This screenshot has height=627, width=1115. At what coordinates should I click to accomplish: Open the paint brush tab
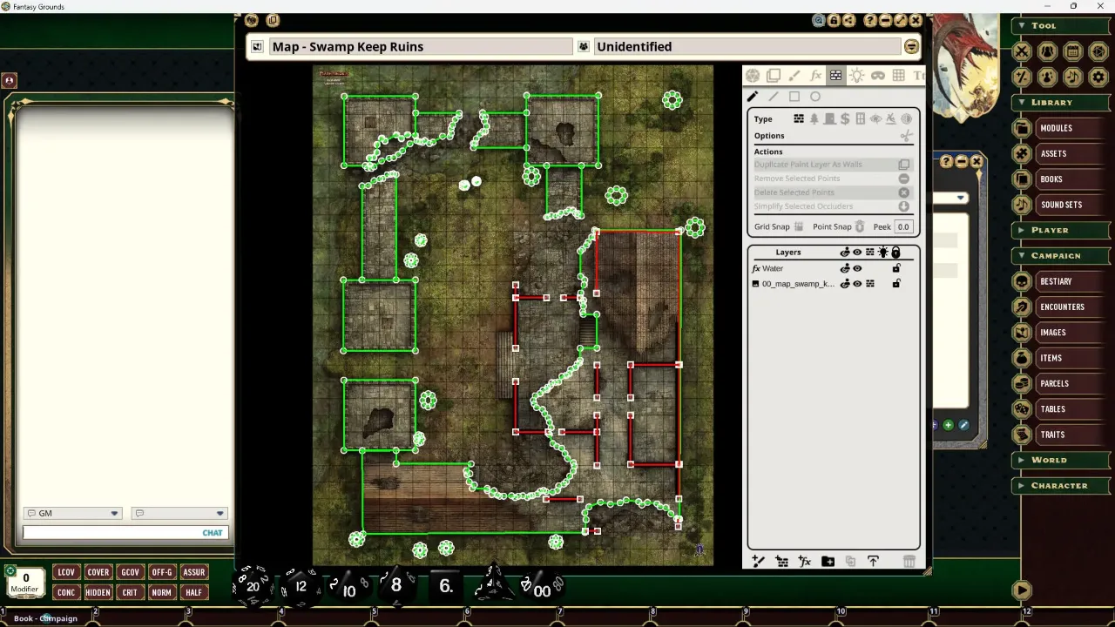click(794, 76)
